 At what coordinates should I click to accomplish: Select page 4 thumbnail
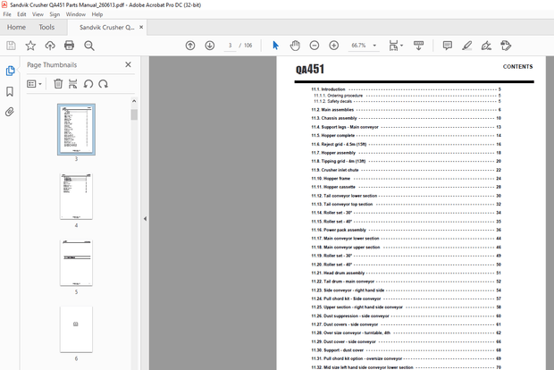pyautogui.click(x=76, y=196)
